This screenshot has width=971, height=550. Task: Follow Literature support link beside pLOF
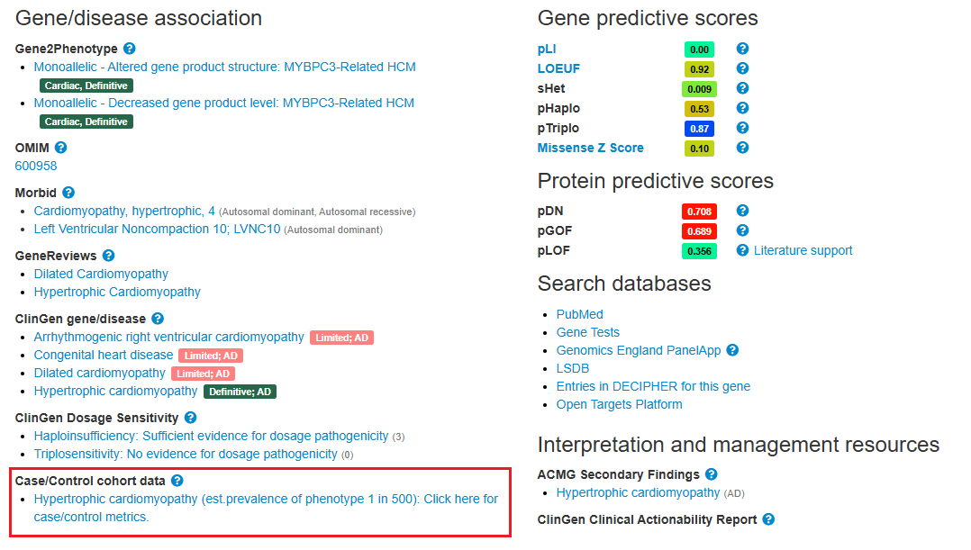[x=803, y=250]
